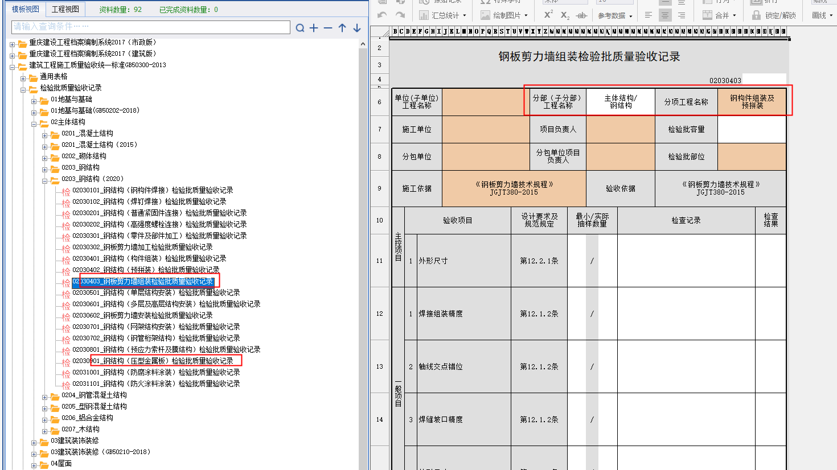Click row header 10 in sheet
The image size is (837, 470).
[380, 220]
